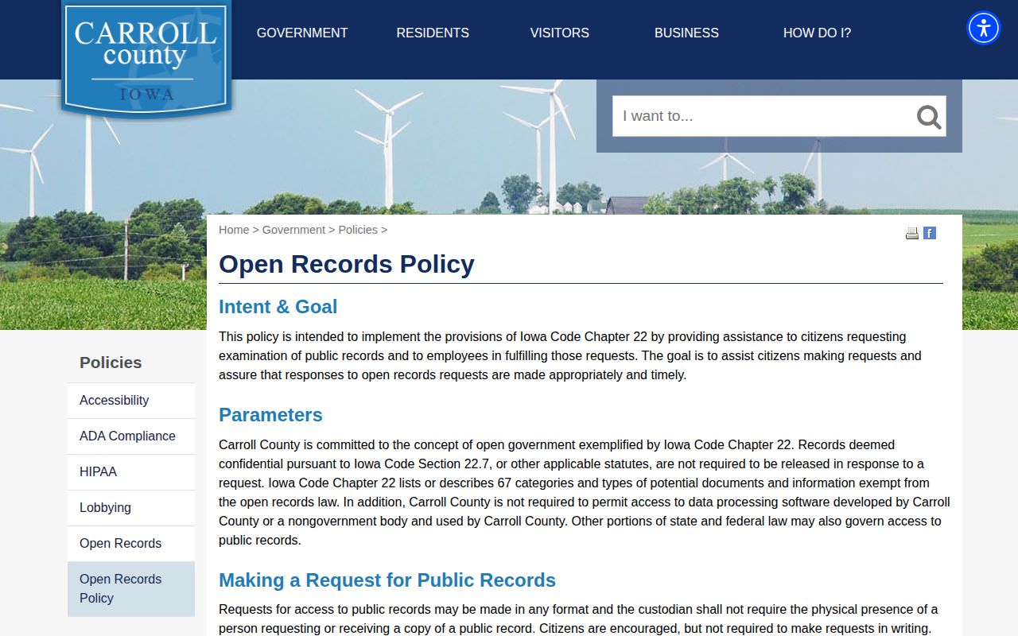
Task: Click the Parameters heading
Action: coord(270,415)
